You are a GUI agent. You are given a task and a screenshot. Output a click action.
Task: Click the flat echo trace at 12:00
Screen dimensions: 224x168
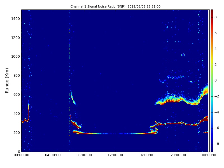pyautogui.click(x=115, y=134)
